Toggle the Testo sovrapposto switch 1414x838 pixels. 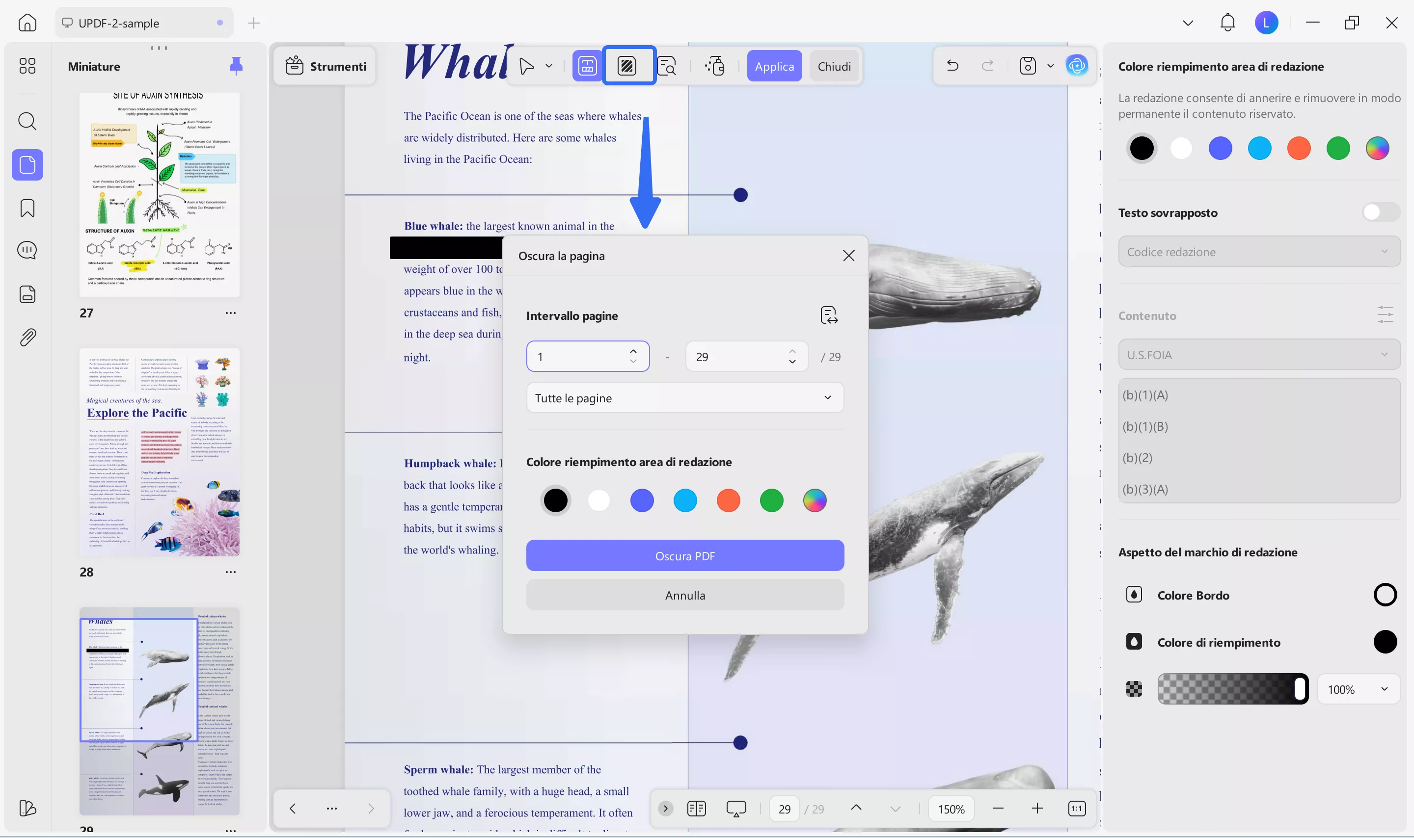click(x=1380, y=212)
